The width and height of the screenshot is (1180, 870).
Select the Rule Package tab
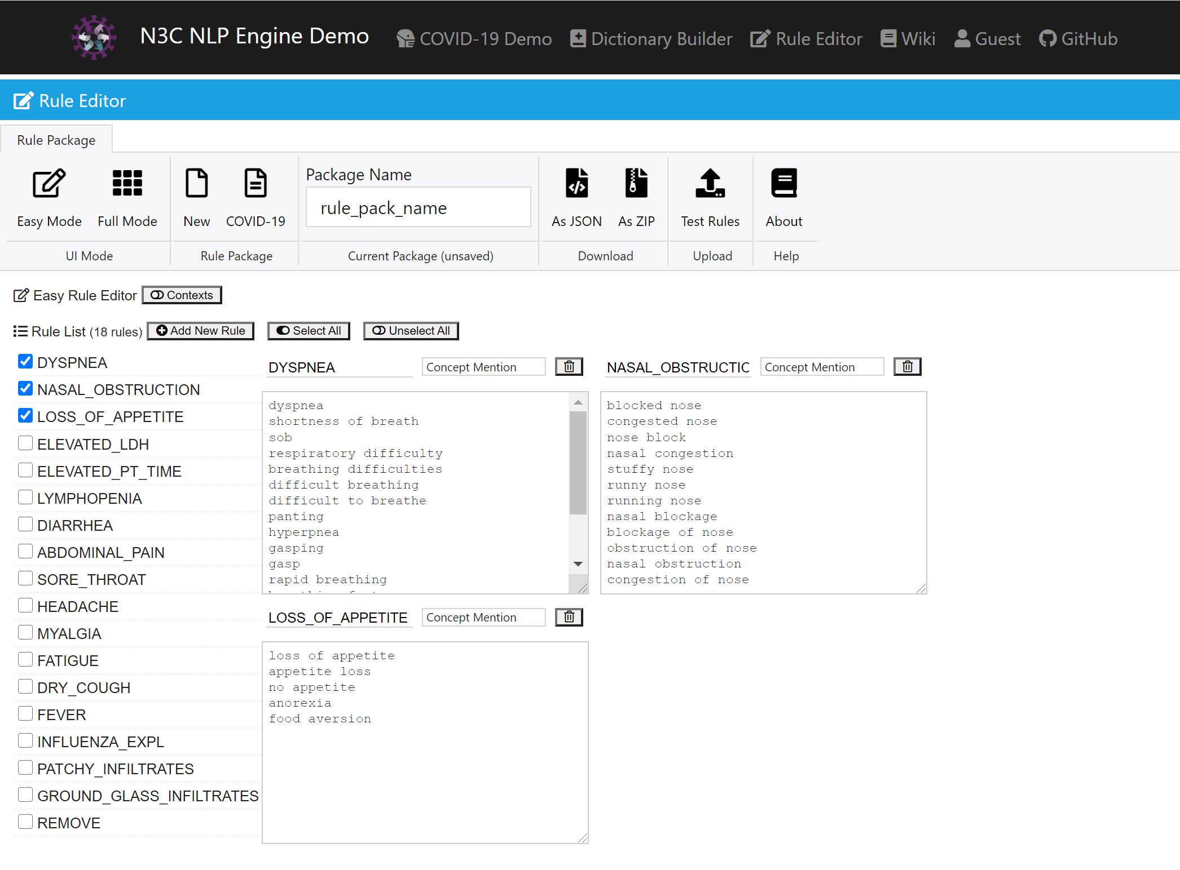56,140
